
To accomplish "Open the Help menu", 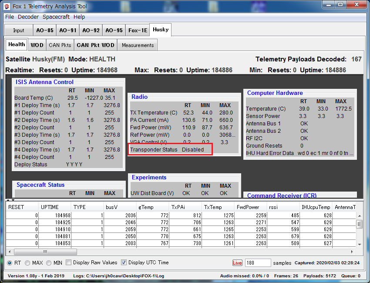I will [x=79, y=17].
